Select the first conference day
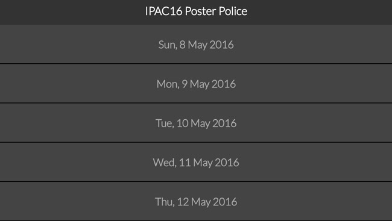This screenshot has height=221, width=392. 196,44
